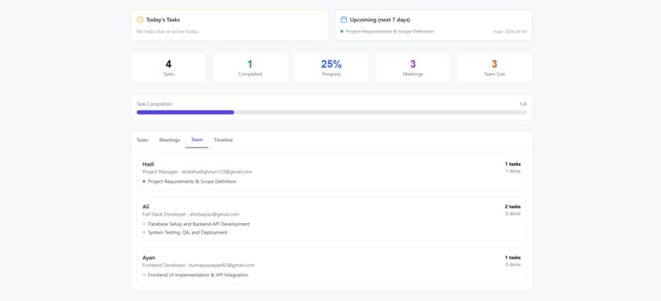Click Hadi's '1 tasks' count
The width and height of the screenshot is (661, 301).
coord(513,164)
